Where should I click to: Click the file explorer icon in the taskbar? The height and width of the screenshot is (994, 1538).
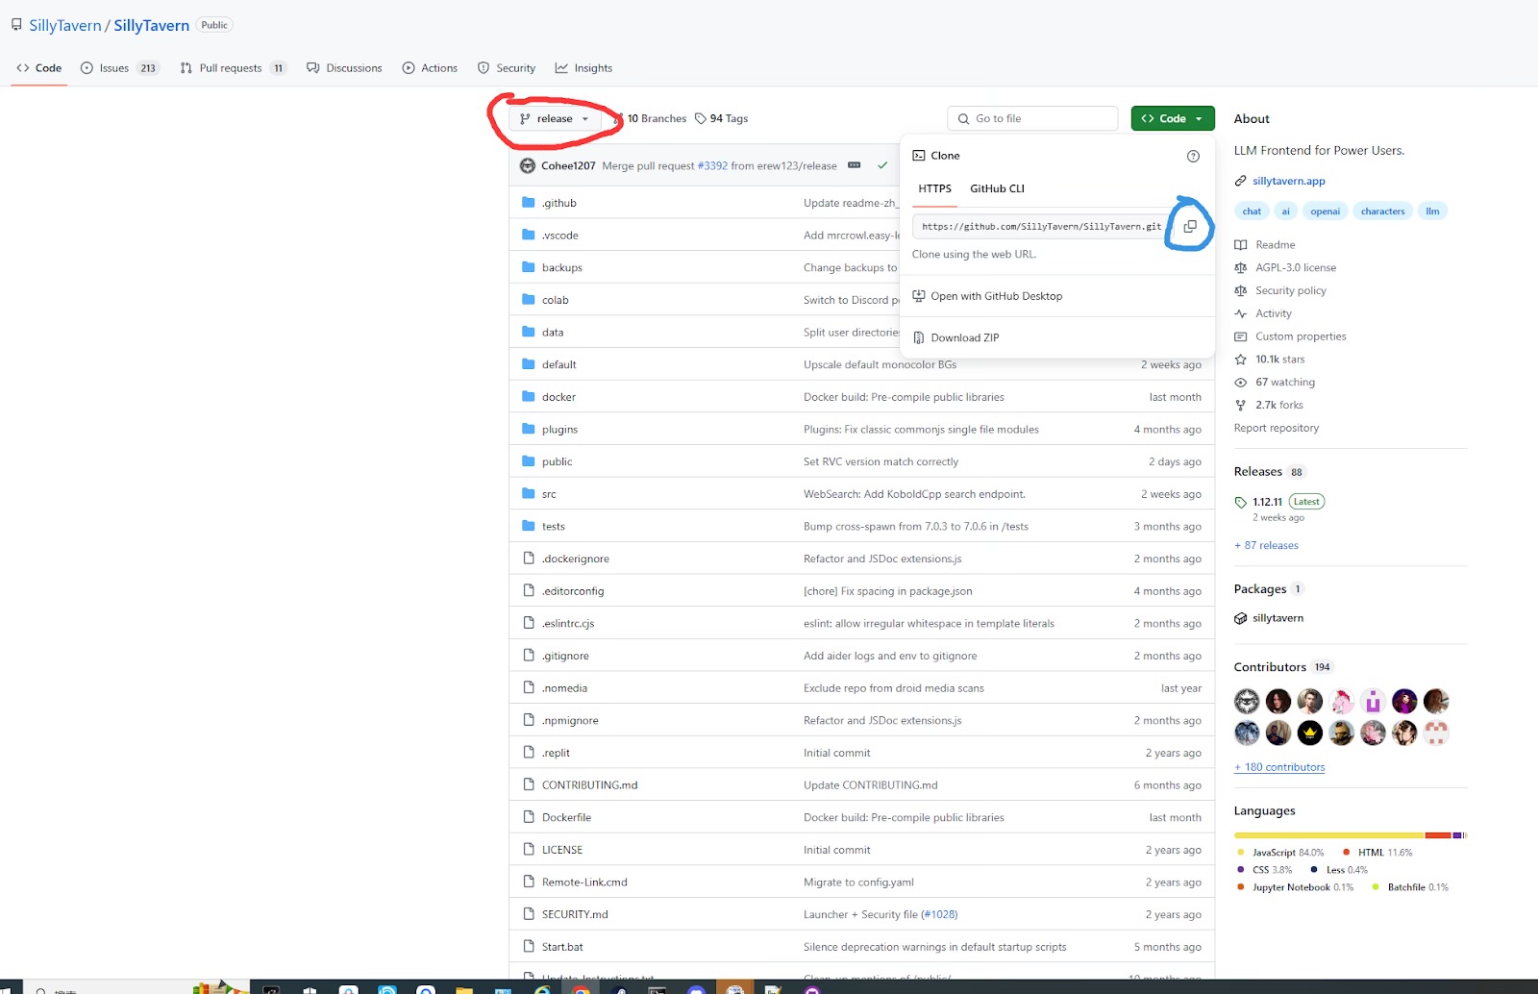(x=464, y=988)
